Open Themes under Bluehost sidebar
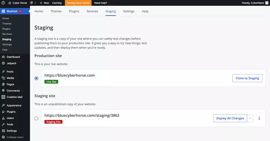 coord(7,24)
